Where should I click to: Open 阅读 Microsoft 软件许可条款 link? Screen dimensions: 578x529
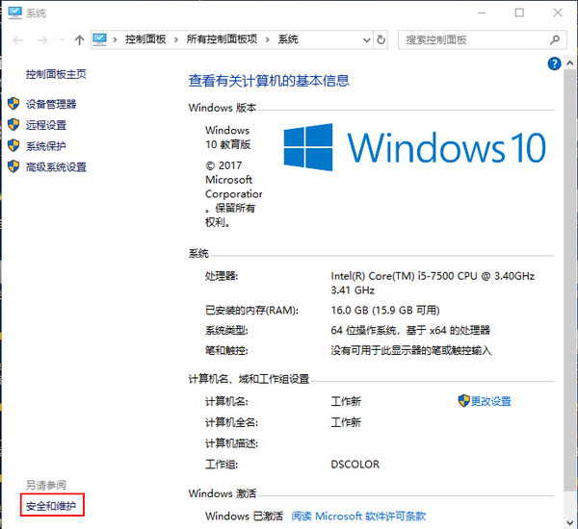click(358, 516)
